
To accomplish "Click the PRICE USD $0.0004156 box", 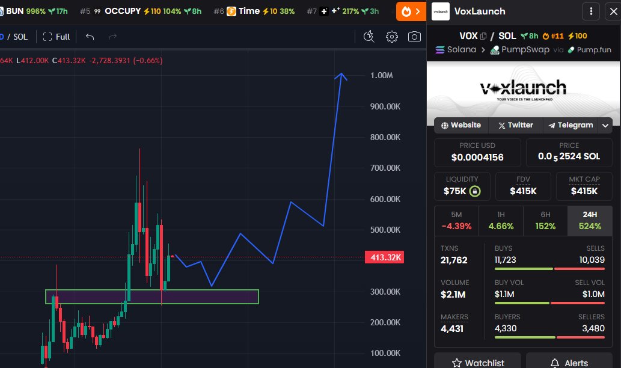I will tap(477, 153).
